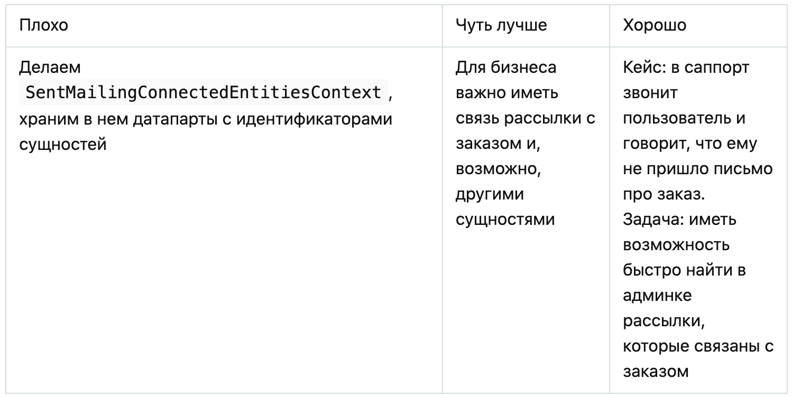Click the "Хорошо" column header
This screenshot has height=397, width=792.
tap(655, 25)
